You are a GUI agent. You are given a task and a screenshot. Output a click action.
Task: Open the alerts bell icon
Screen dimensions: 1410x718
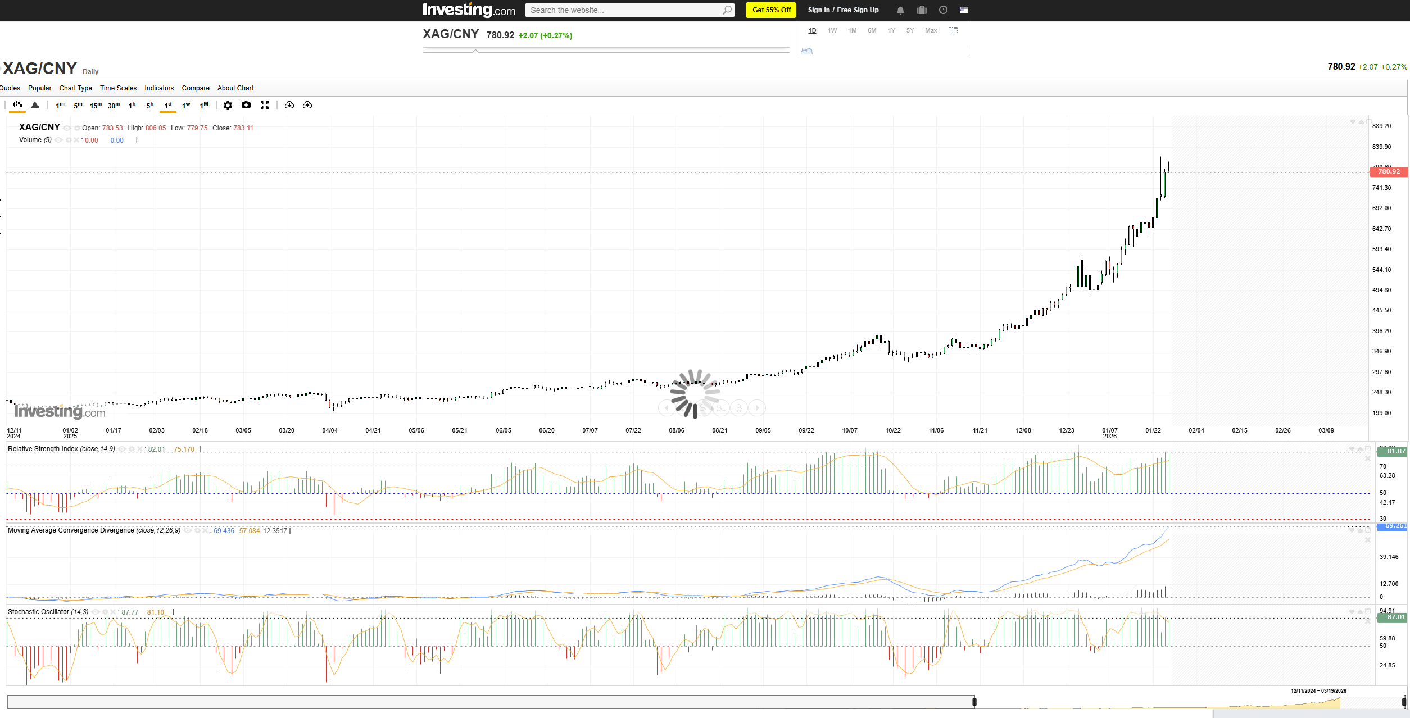click(900, 10)
